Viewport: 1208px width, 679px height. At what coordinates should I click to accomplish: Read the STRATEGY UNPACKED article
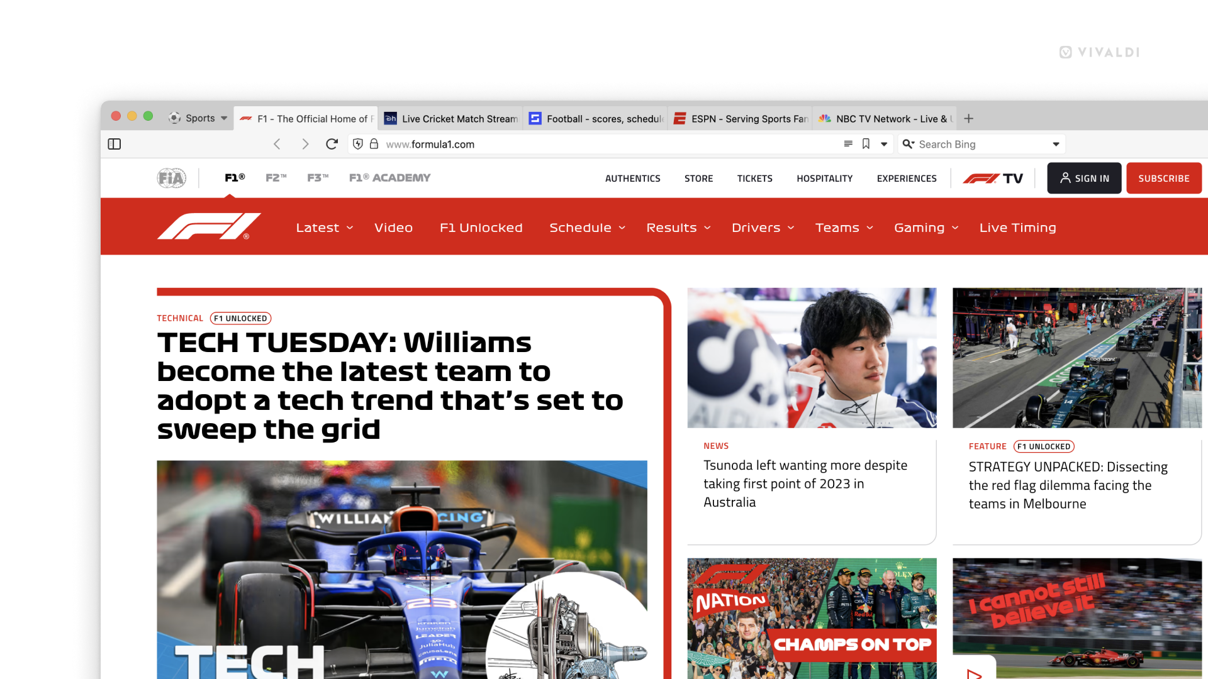(x=1068, y=485)
